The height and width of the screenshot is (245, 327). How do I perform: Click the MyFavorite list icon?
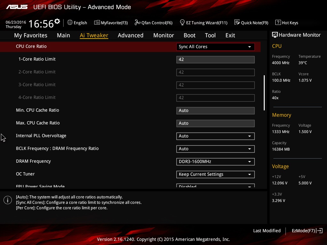tap(97, 23)
